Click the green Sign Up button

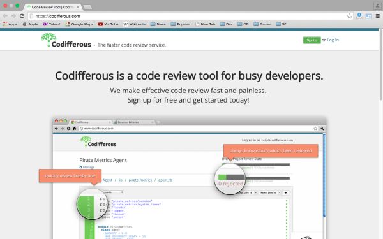click(x=312, y=40)
